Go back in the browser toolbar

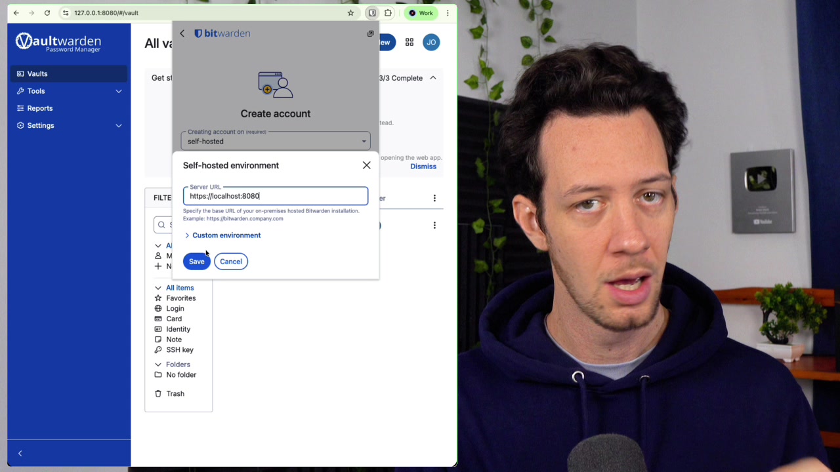(x=16, y=13)
